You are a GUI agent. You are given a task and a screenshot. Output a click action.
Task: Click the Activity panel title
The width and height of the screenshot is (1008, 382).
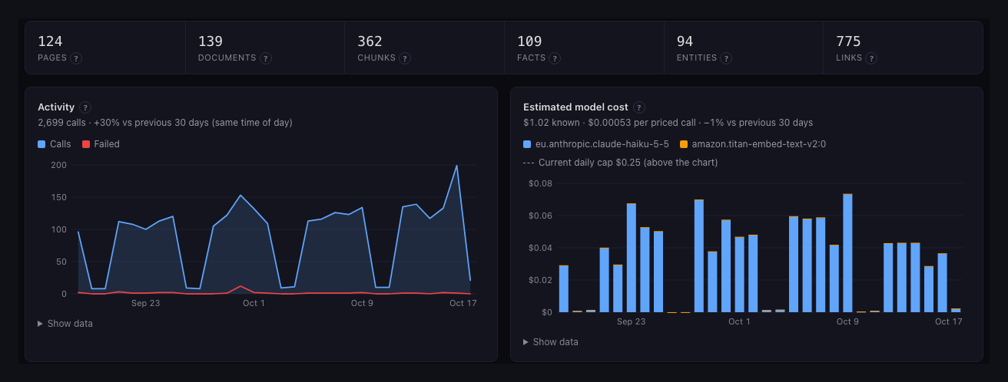click(x=56, y=107)
